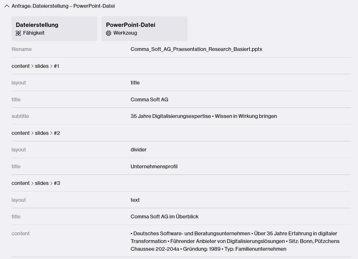Image resolution: width=358 pixels, height=259 pixels.
Task: Click the Fähigkeit skill icon beside Dateierstellung
Action: click(19, 33)
